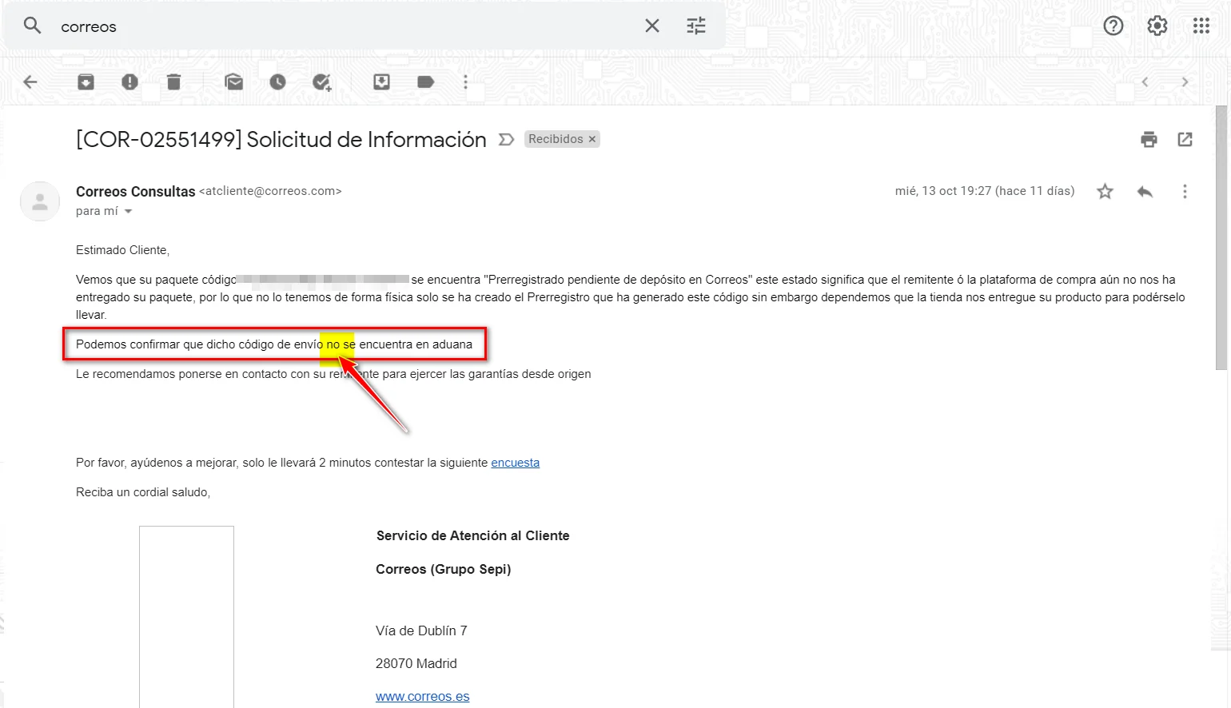Click the vertical scrollbar
Viewport: 1231px width, 708px height.
tap(1221, 240)
